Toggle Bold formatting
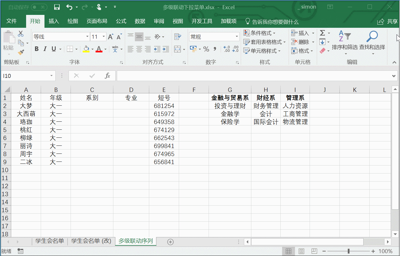The image size is (400, 256). pos(36,49)
